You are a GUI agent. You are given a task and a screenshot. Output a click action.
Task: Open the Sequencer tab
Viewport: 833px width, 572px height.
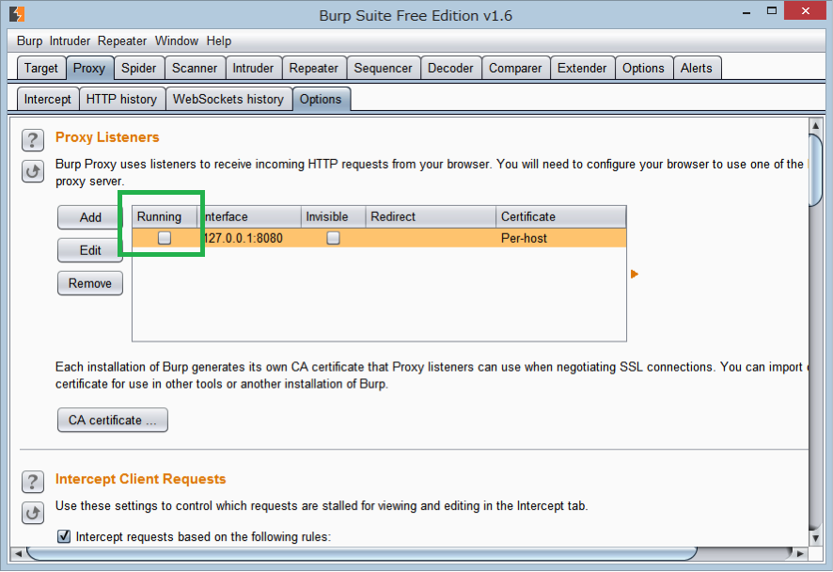(383, 68)
